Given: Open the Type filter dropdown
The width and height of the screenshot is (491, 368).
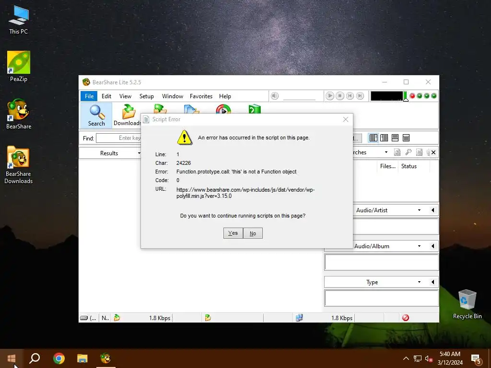Looking at the screenshot, I should tap(419, 282).
